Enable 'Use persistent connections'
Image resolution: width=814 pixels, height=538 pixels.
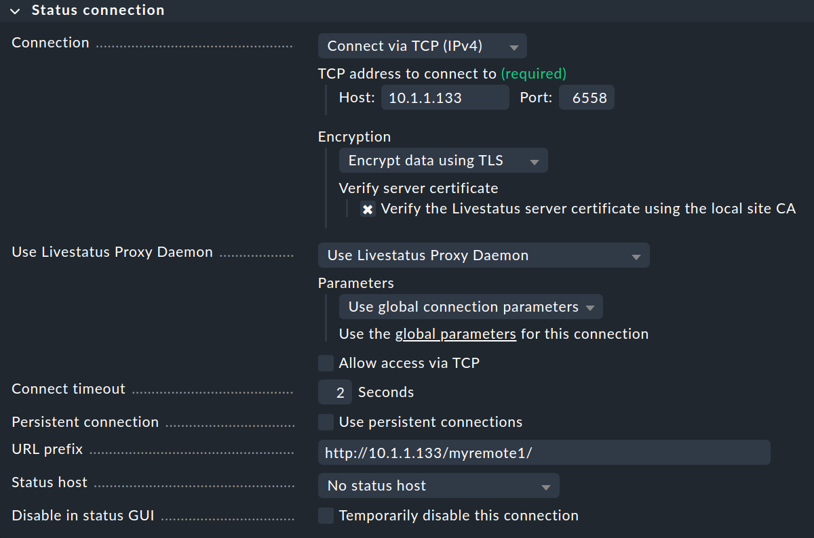point(326,421)
